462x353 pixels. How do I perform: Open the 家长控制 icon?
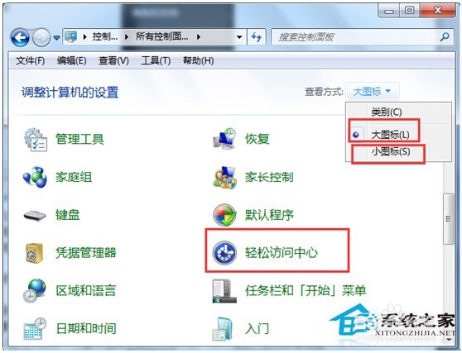tap(224, 177)
